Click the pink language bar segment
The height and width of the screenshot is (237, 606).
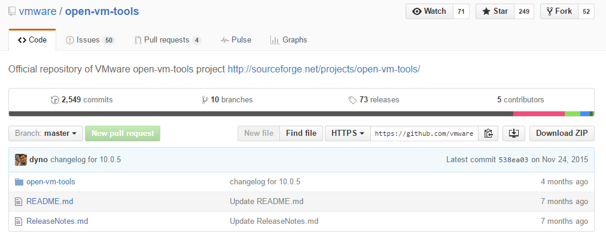[x=539, y=114]
